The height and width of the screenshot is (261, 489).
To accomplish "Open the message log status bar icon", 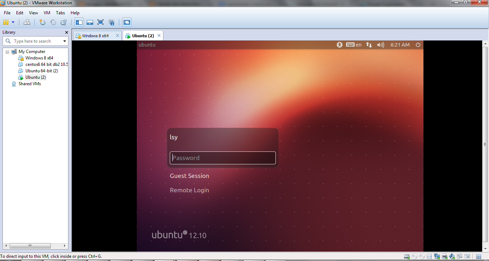I will click(479, 256).
